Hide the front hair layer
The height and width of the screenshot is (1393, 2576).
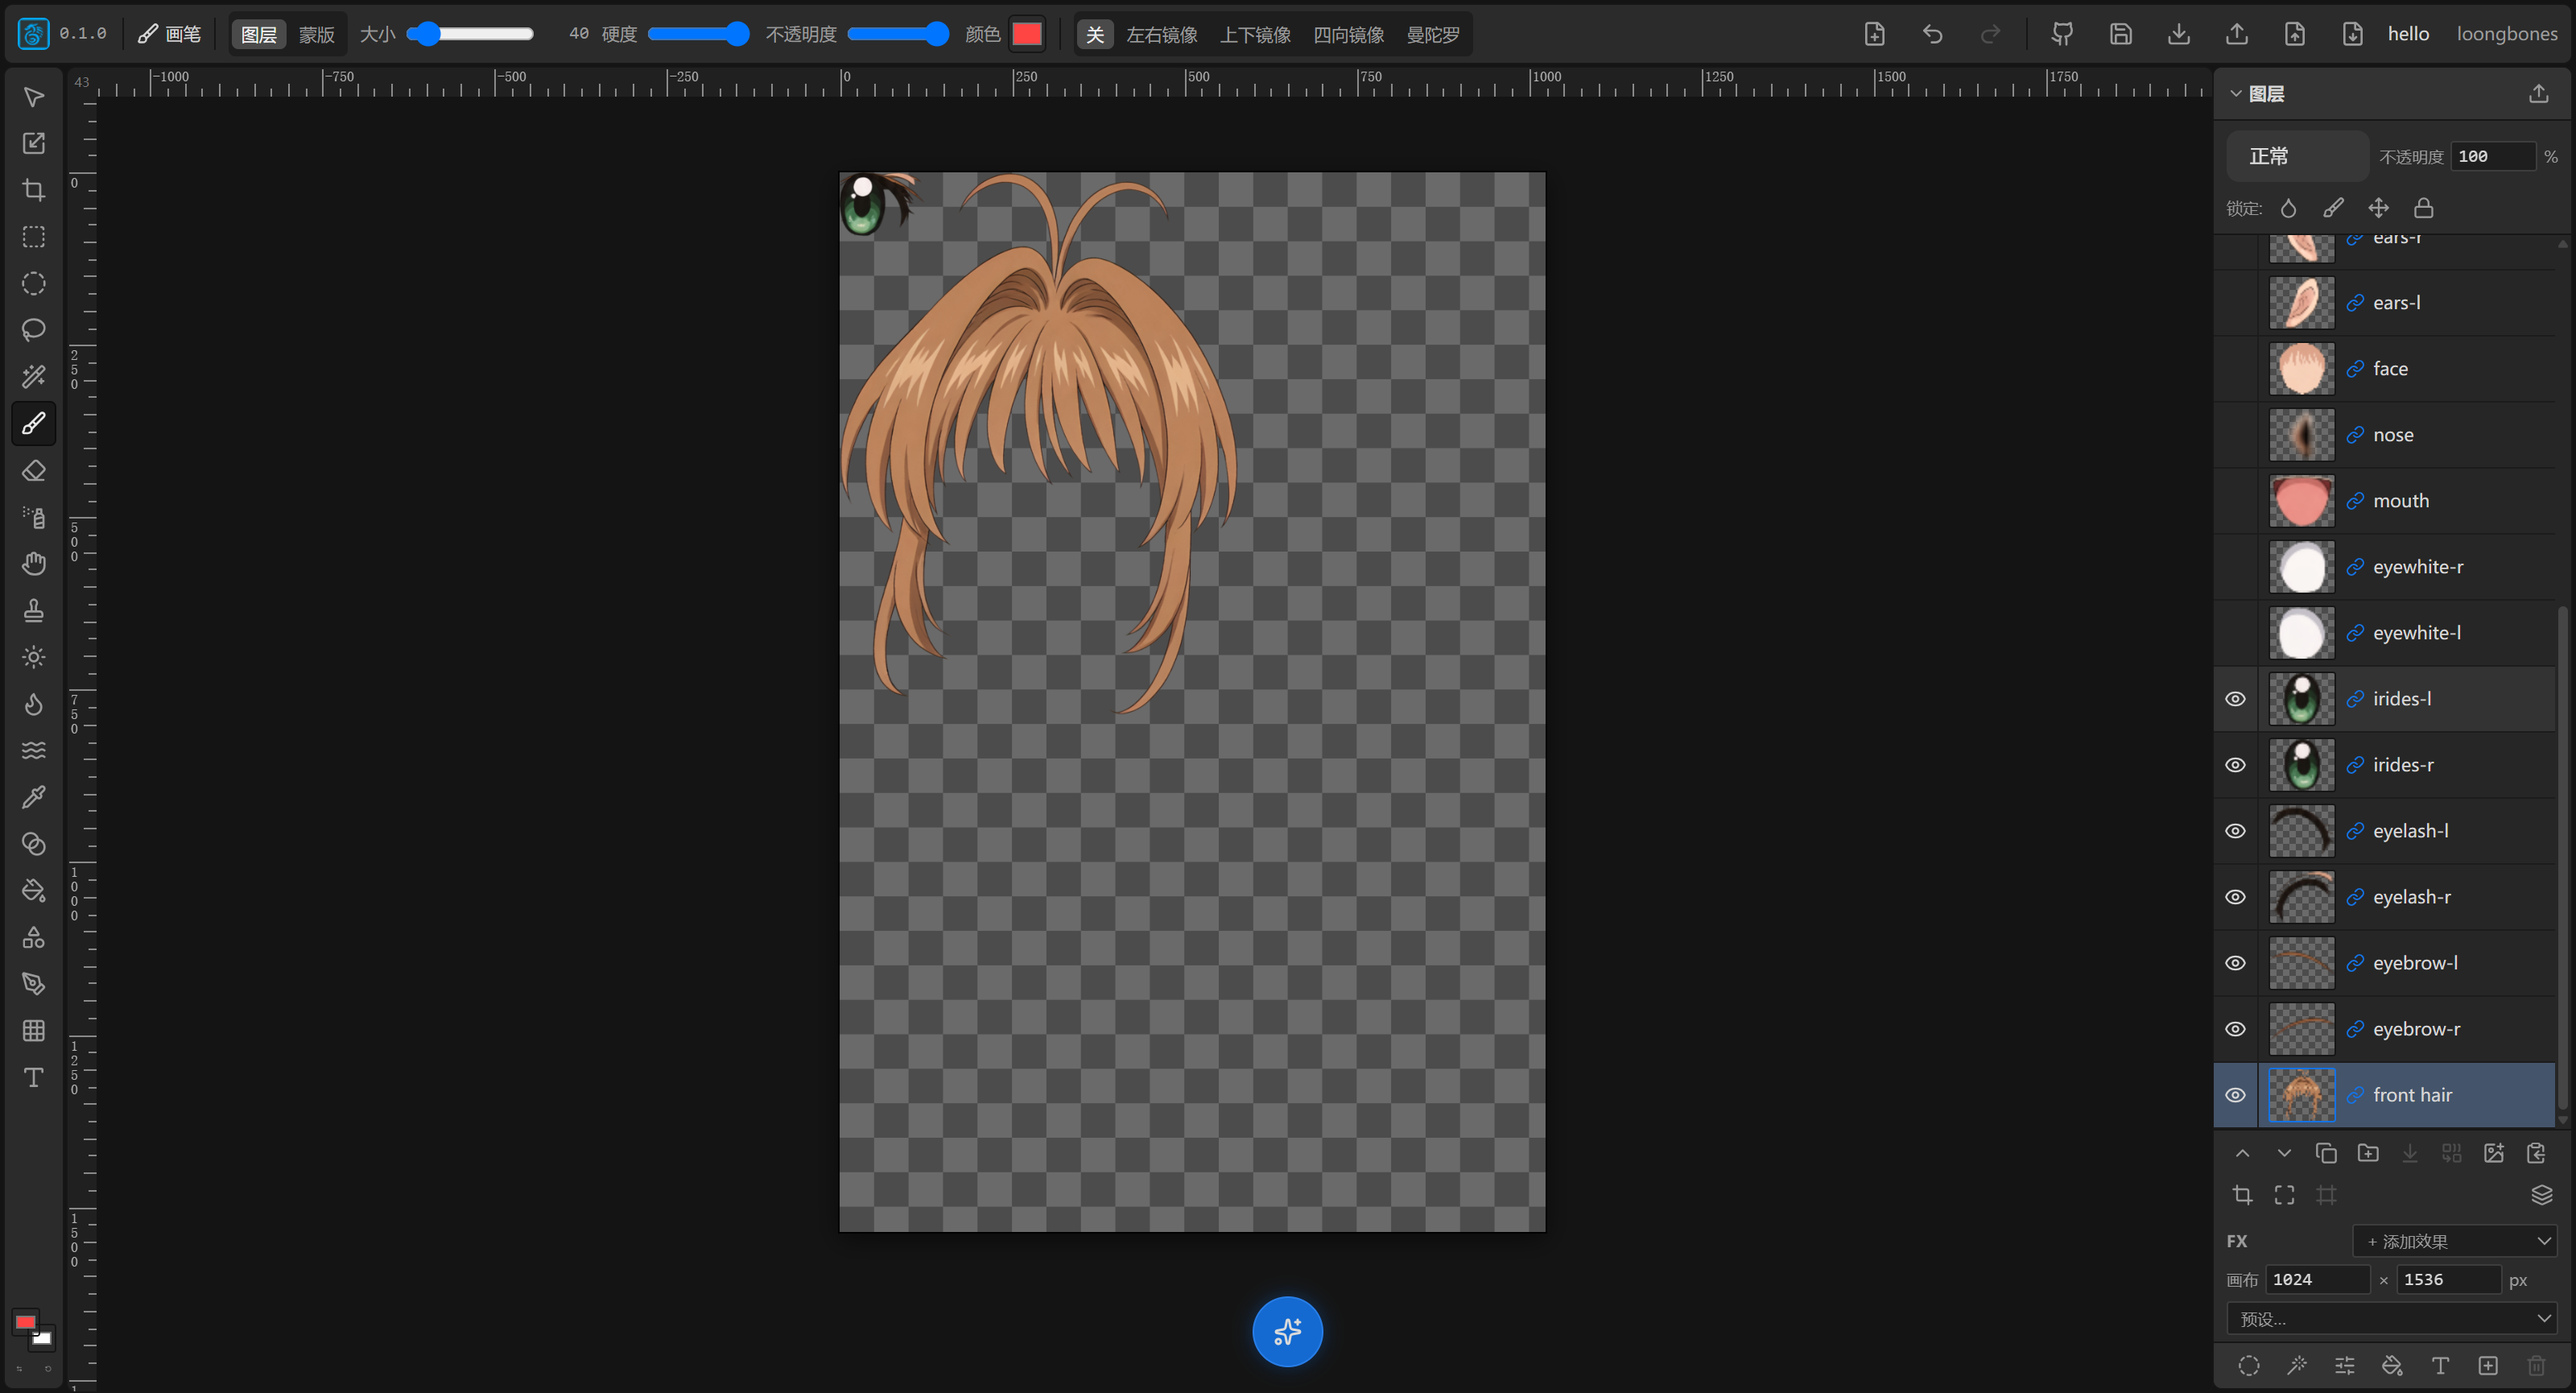(x=2235, y=1095)
